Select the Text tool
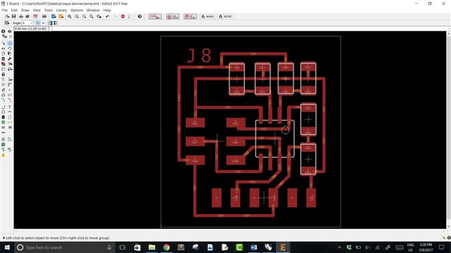Viewport: 451px width, 253px height. pos(9,106)
